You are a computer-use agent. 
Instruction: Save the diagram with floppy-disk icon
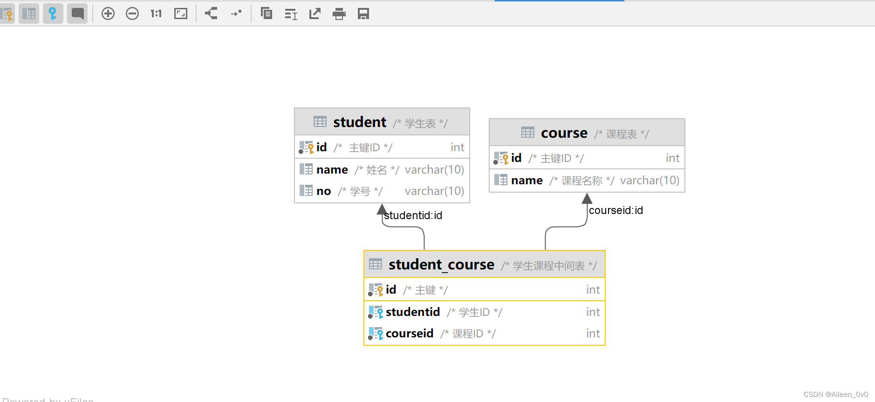363,14
